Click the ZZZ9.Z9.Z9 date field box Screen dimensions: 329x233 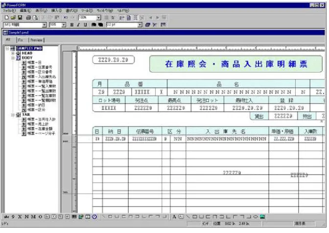coord(114,60)
